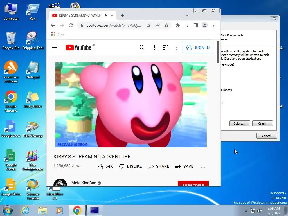Open File Explorer from taskbar
The height and width of the screenshot is (216, 288).
tap(42, 210)
